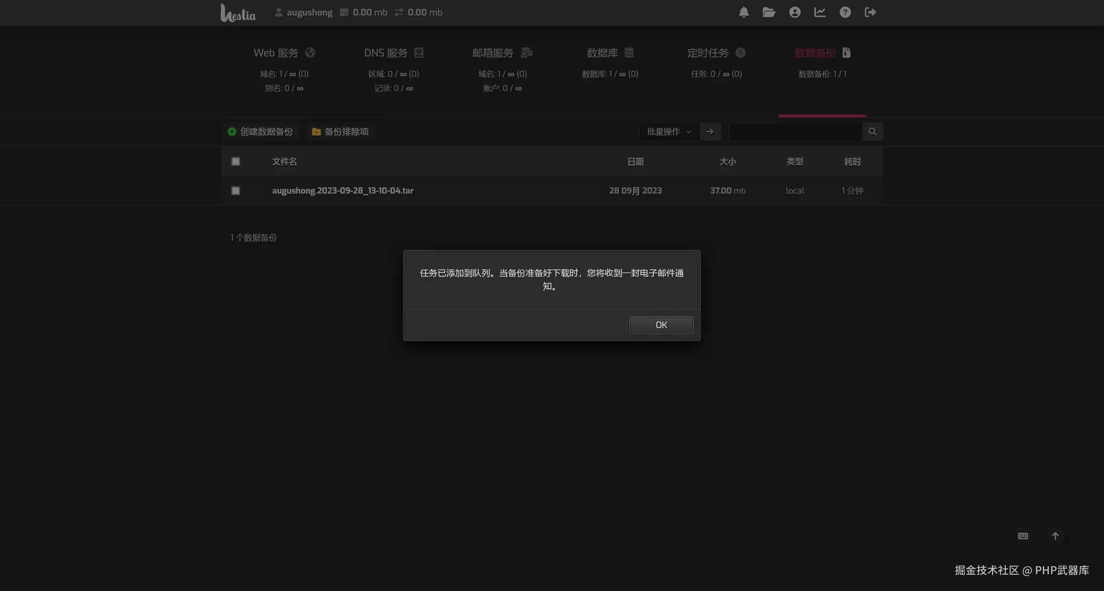
Task: Expand the 批量操作 bulk actions dropdown
Action: tap(669, 132)
